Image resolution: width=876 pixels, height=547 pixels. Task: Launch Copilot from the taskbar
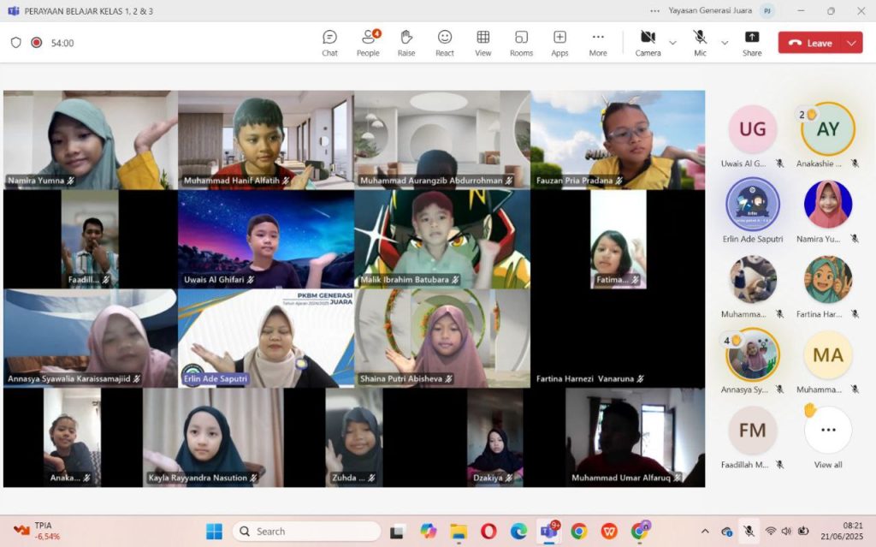429,531
